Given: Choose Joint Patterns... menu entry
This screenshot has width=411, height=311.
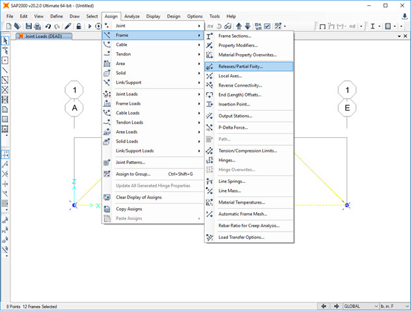Looking at the screenshot, I should (153, 162).
